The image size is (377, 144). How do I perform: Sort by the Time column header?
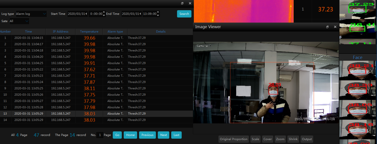click(29, 32)
